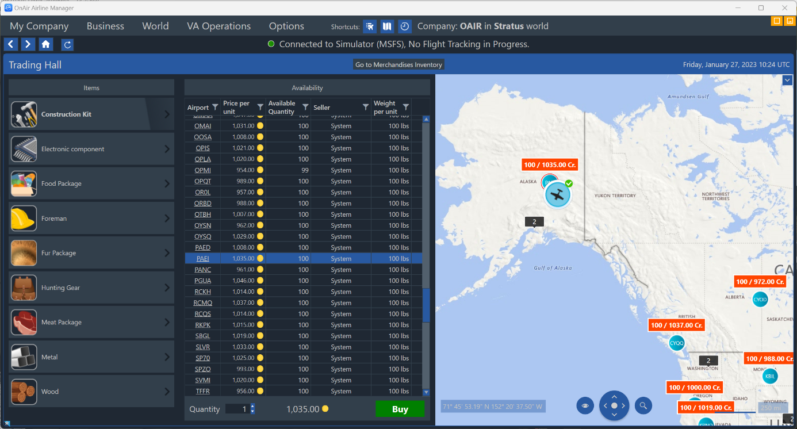Open the Price per unit column filter
797x429 pixels.
[x=260, y=107]
